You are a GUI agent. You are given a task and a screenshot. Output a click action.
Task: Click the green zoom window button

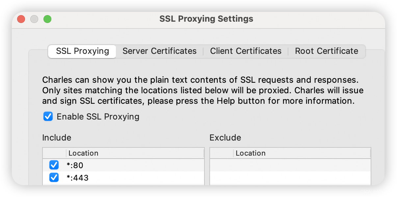[x=47, y=19]
